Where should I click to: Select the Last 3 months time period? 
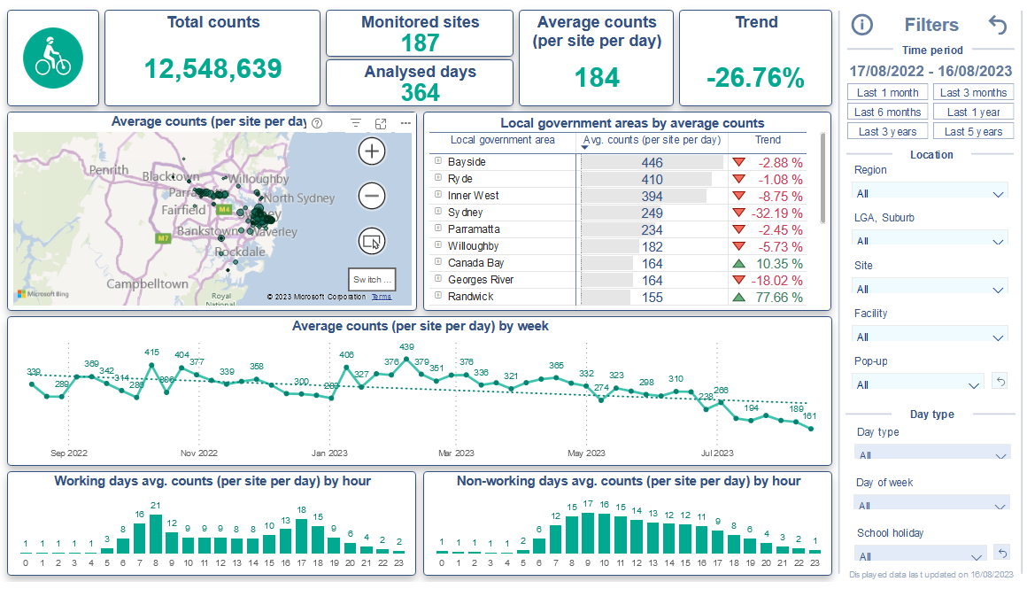click(x=974, y=92)
